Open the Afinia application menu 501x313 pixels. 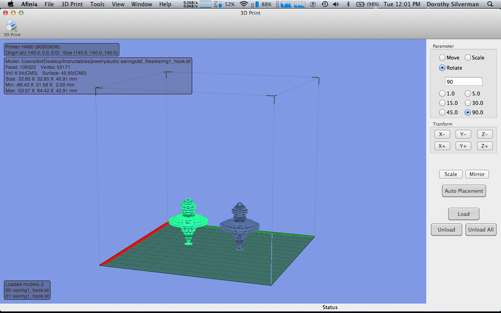click(29, 4)
